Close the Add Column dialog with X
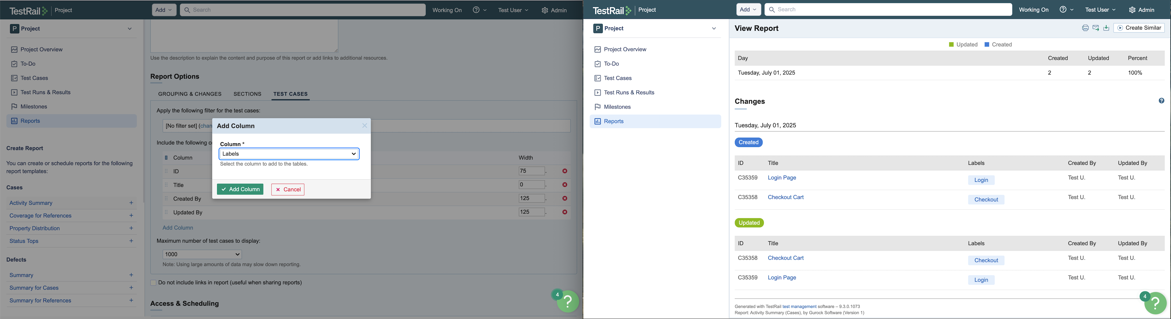 (365, 126)
